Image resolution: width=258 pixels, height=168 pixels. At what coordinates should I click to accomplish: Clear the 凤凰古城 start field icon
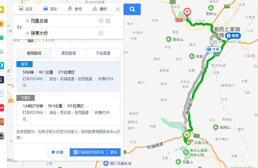point(101,21)
